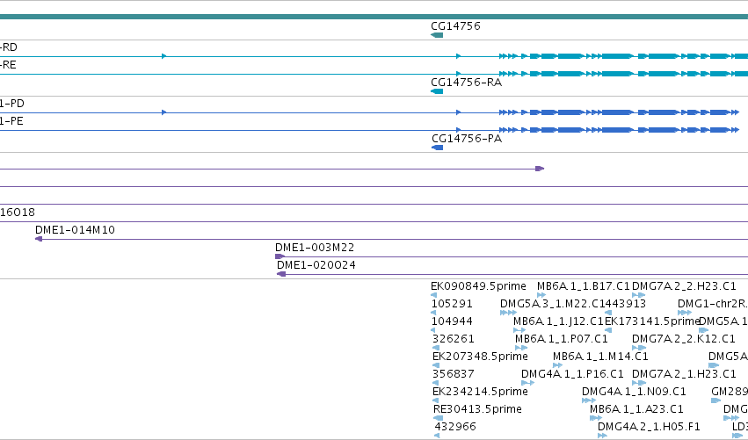
Task: Select the glyph under DMG4A.1_1.N09.C1
Action: (589, 400)
